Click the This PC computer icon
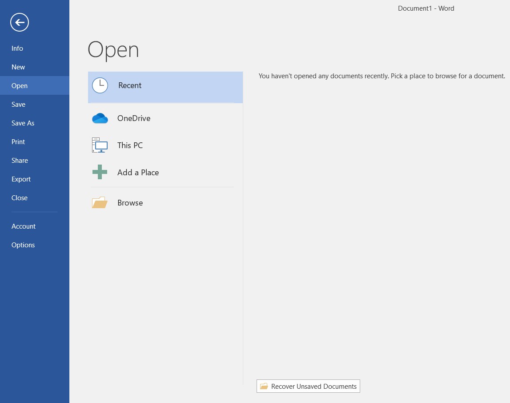Viewport: 510px width, 403px height. [100, 145]
